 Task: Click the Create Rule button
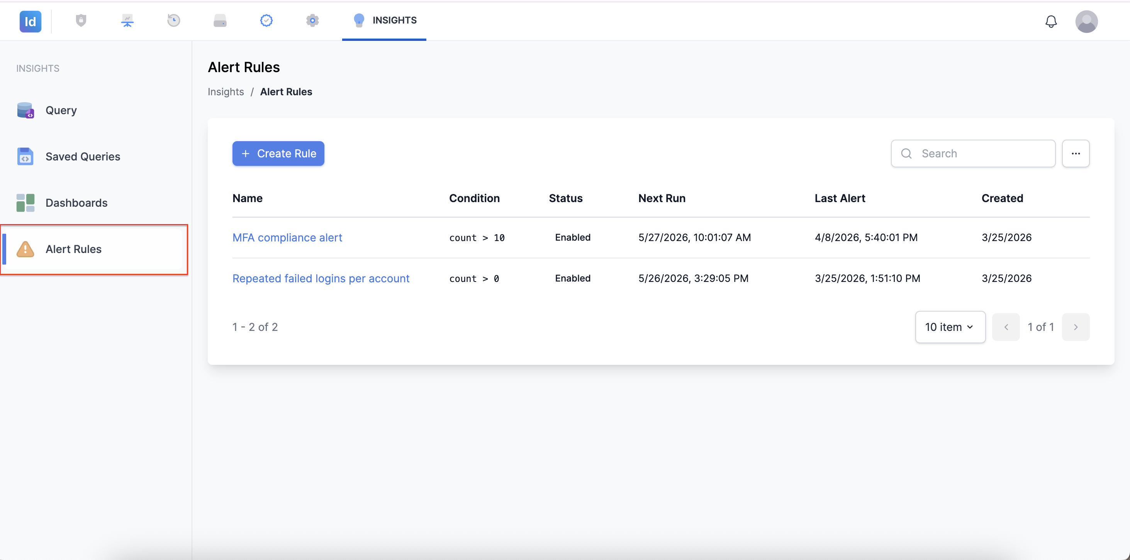pyautogui.click(x=278, y=153)
